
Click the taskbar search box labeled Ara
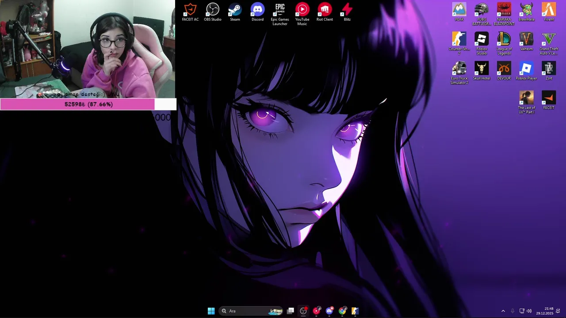pos(251,311)
